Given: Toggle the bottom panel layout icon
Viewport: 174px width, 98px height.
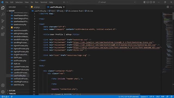Looking at the screenshot, I should coord(148,2).
